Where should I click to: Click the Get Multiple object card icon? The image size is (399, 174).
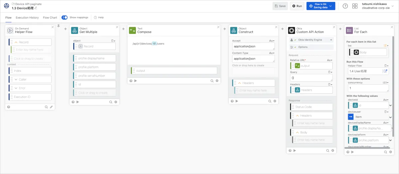point(74,30)
